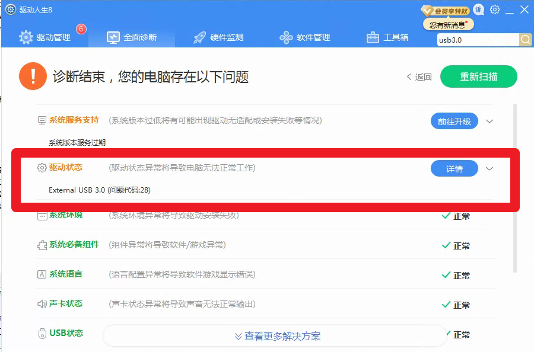The height and width of the screenshot is (352, 534).
Task: Click the 系统语言 letter A icon
Action: pos(42,274)
